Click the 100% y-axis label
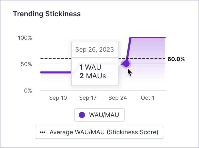Viewport: 199px width, 148px height. 25,38
